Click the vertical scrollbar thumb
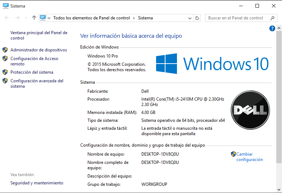This screenshot has width=282, height=193. point(279,97)
